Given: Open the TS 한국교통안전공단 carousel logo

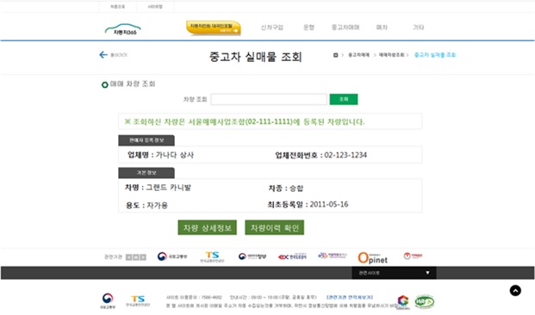Looking at the screenshot, I should tap(212, 257).
